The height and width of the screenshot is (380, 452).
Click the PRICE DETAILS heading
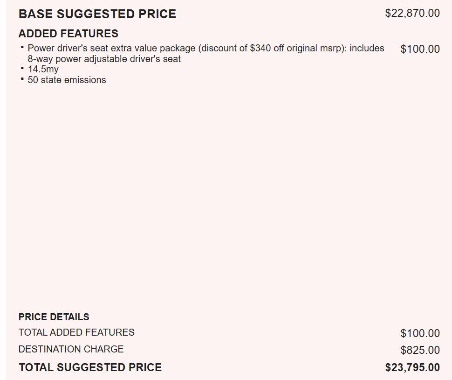(54, 317)
